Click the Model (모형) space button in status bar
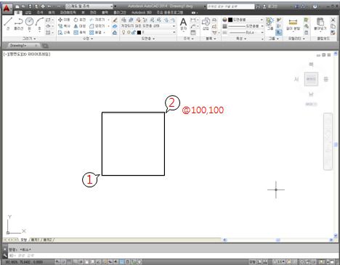The height and width of the screenshot is (265, 340). tap(252, 261)
